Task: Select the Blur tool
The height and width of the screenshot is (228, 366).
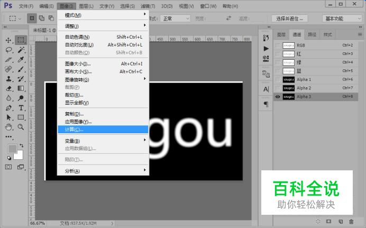Action: [x=8, y=98]
